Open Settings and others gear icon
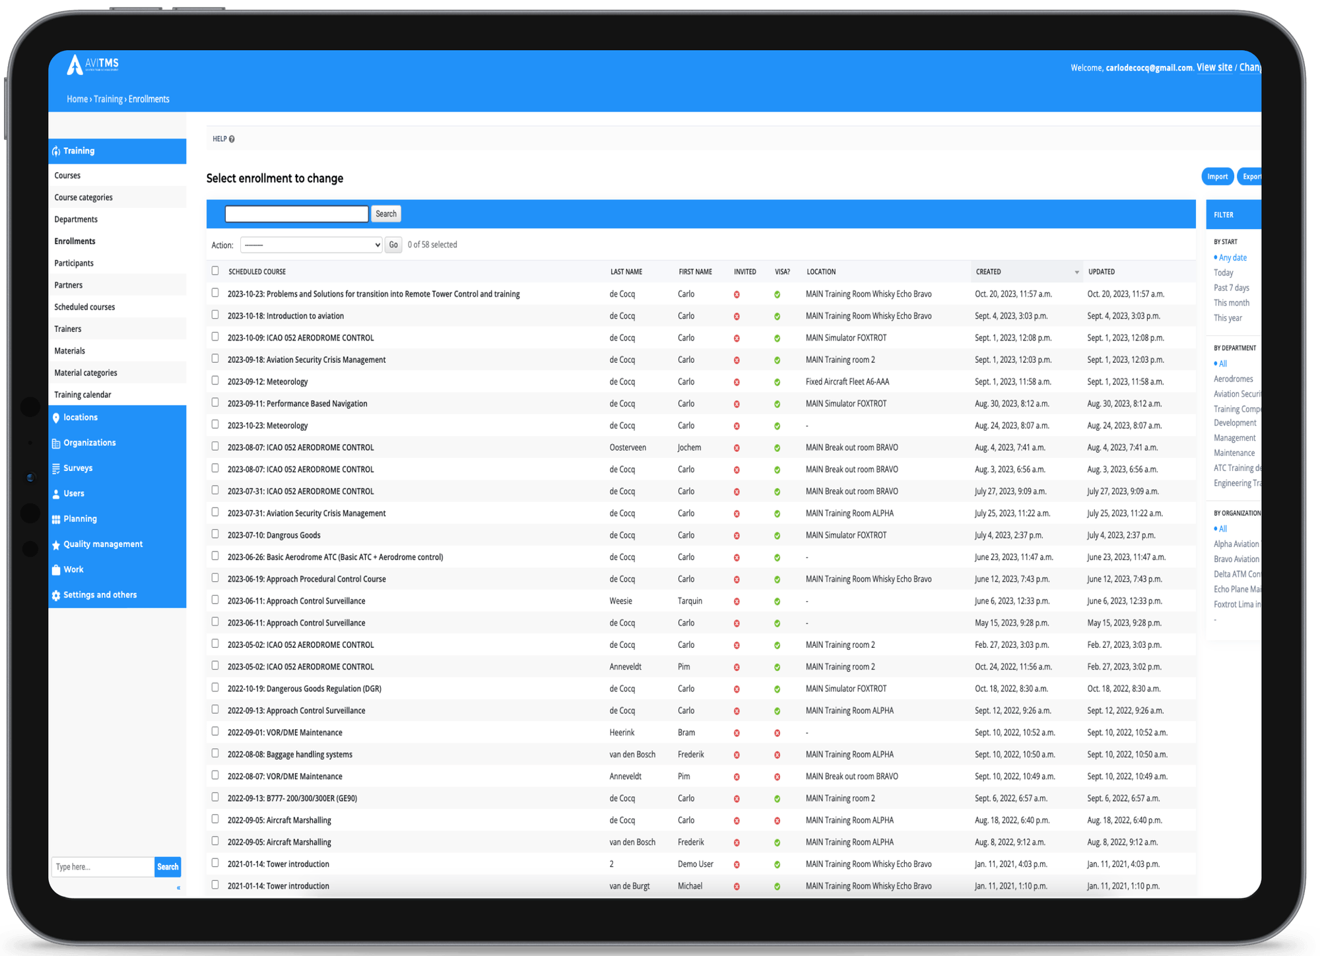Image resolution: width=1320 pixels, height=956 pixels. (x=56, y=596)
